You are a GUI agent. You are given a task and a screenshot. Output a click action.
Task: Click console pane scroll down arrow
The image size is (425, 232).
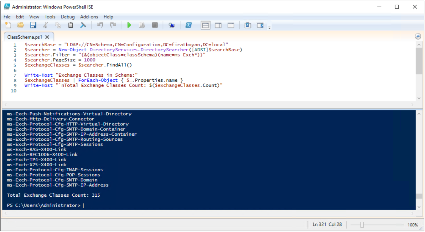pos(419,207)
